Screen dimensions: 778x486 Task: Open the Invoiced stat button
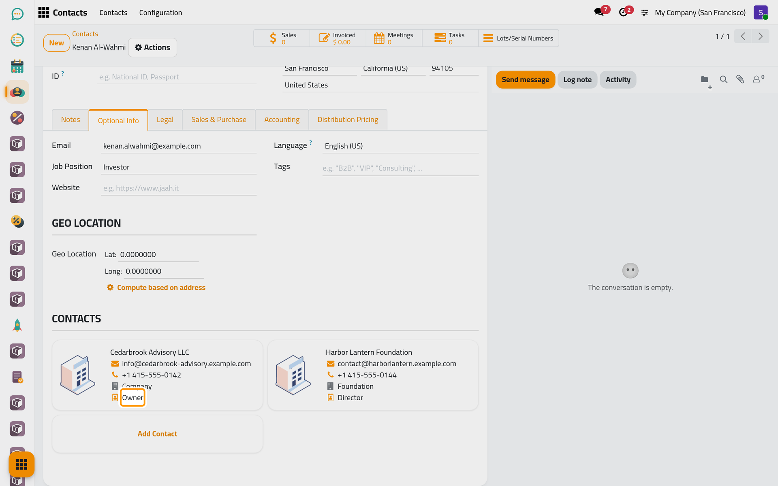pyautogui.click(x=338, y=38)
